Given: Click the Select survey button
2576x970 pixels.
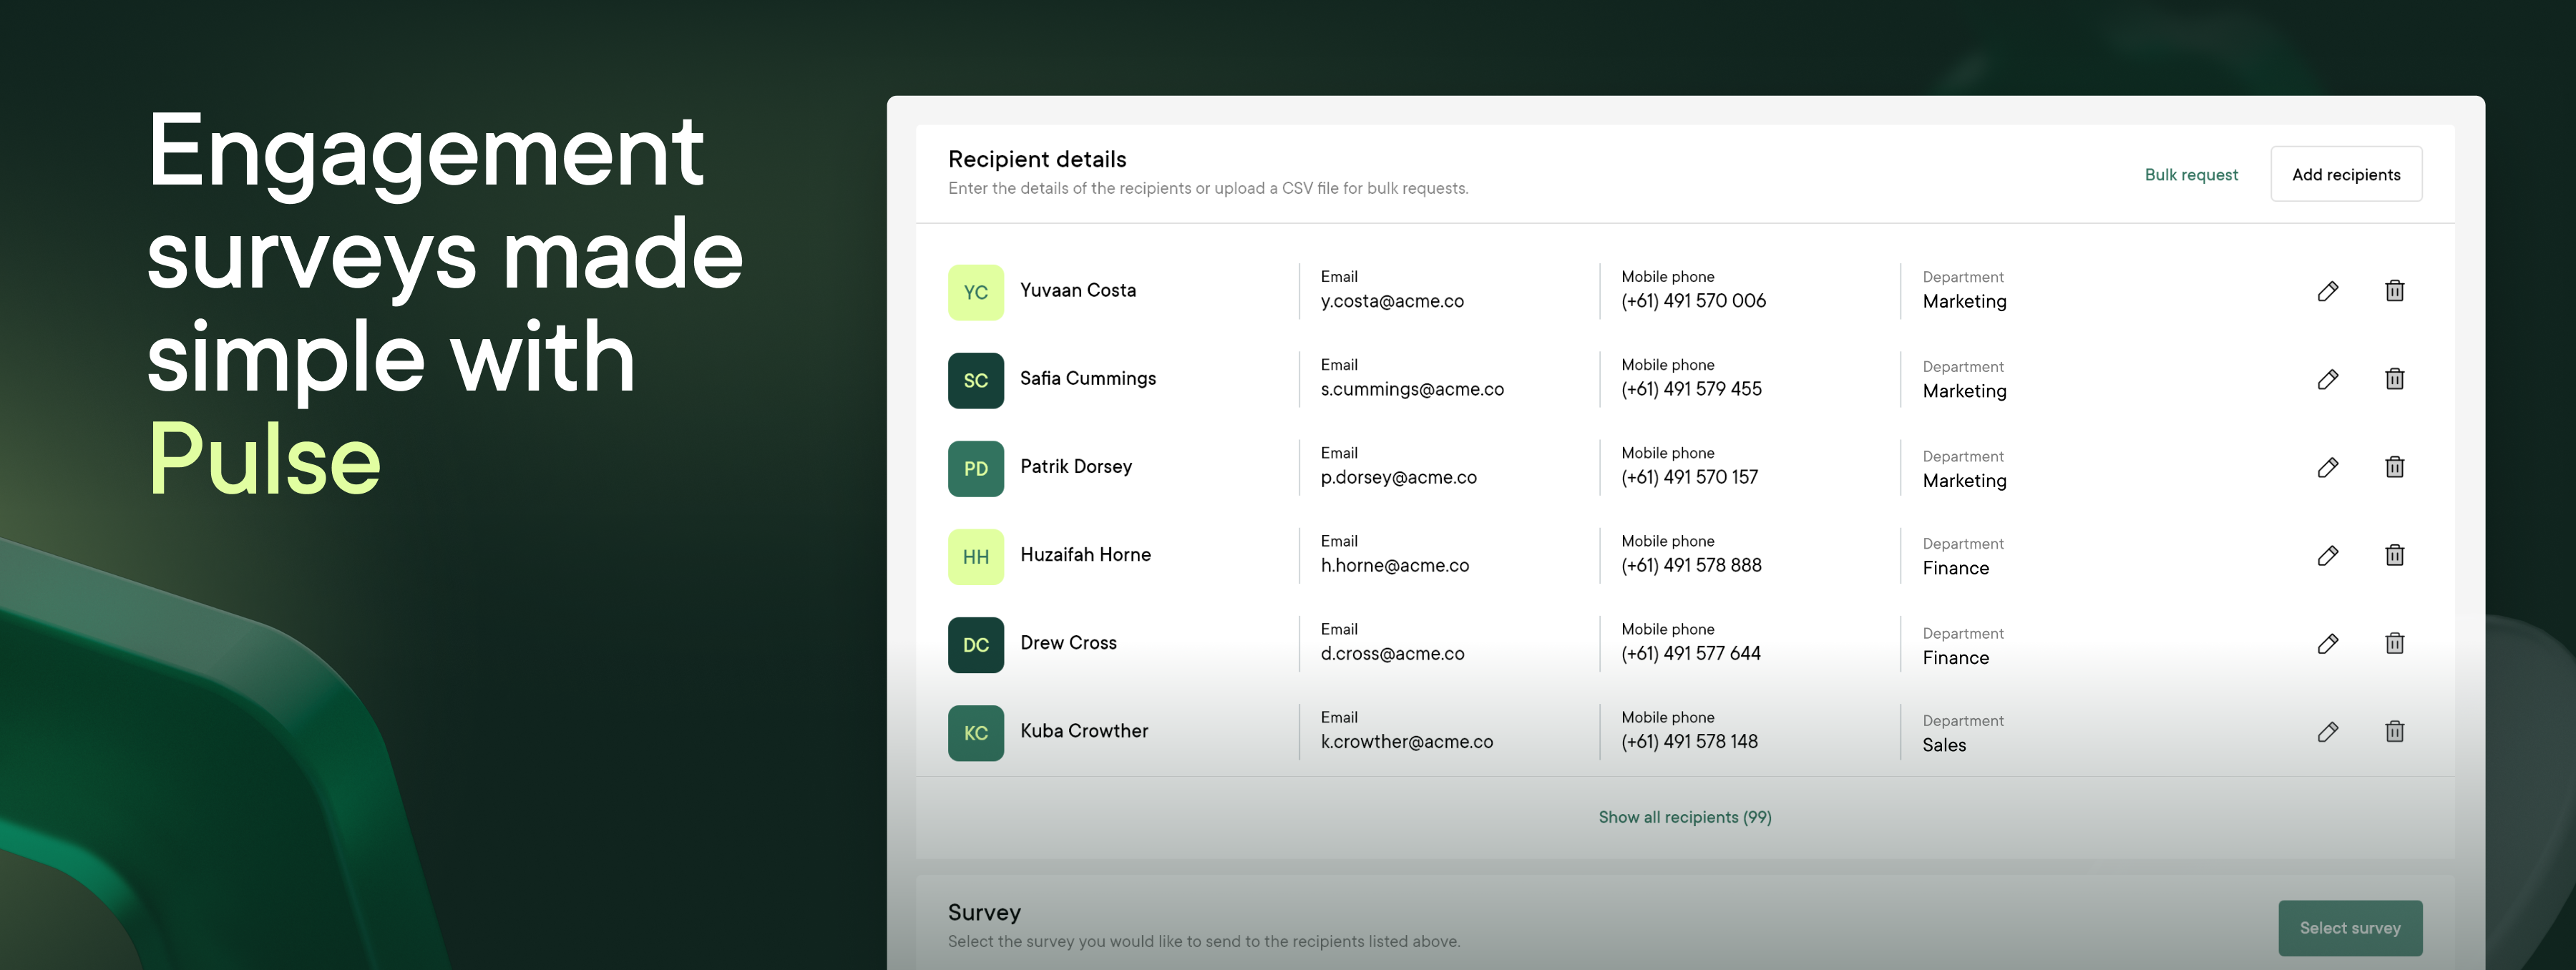Looking at the screenshot, I should click(x=2349, y=927).
